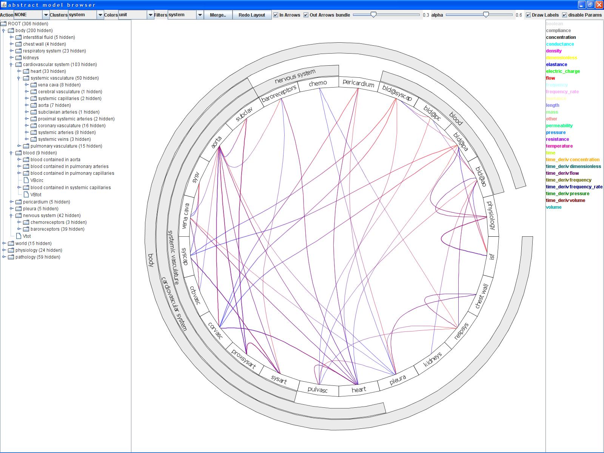Expand the physiology tree node

[4, 250]
